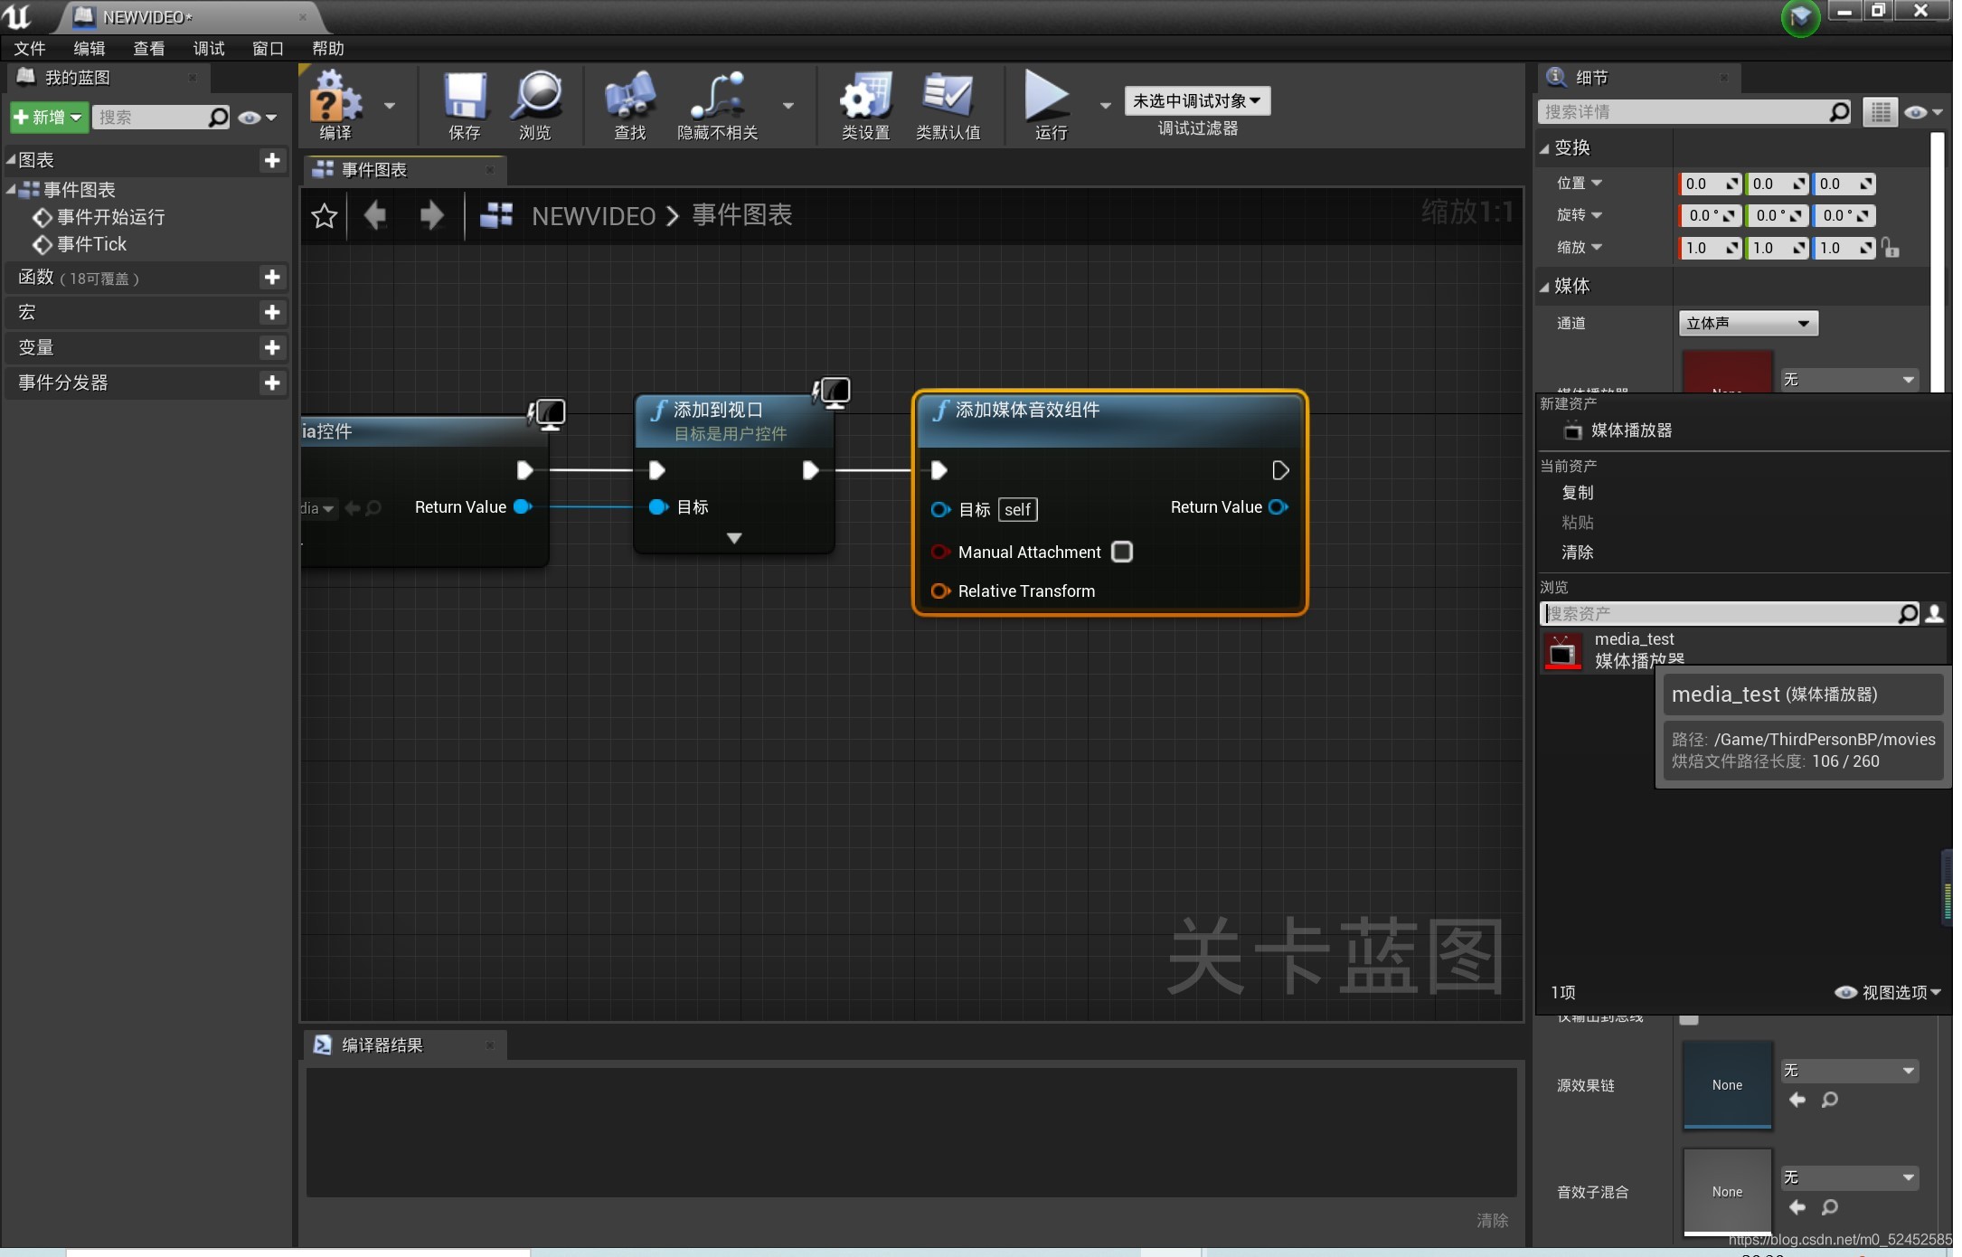This screenshot has width=1962, height=1257.
Task: Click the scale lock icon in Transform
Action: tap(1891, 248)
